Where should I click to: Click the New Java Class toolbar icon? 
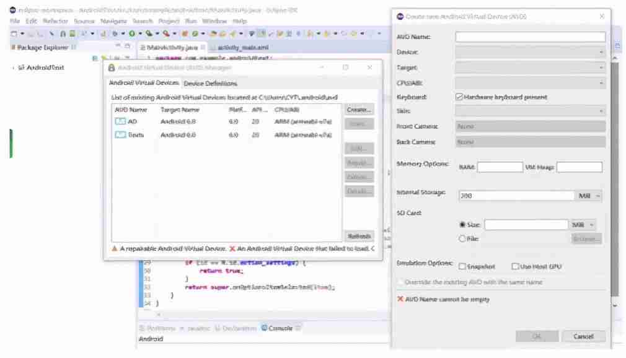(x=195, y=33)
